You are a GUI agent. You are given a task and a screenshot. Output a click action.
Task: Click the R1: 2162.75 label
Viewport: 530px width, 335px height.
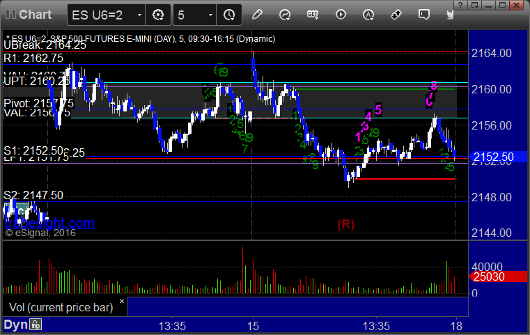click(x=33, y=58)
